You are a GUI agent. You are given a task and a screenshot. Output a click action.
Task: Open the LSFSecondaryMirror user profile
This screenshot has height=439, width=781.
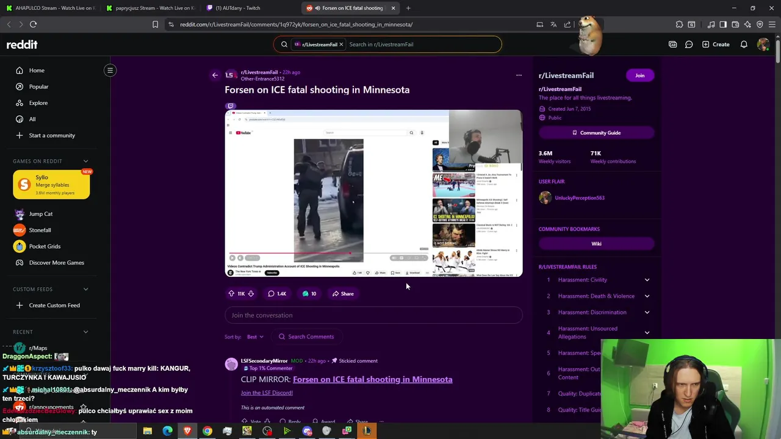[264, 360]
